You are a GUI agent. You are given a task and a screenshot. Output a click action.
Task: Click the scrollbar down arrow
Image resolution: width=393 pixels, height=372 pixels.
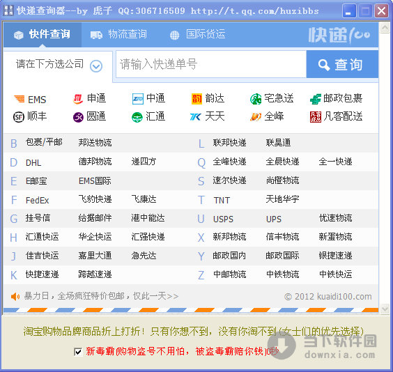pos(385,309)
